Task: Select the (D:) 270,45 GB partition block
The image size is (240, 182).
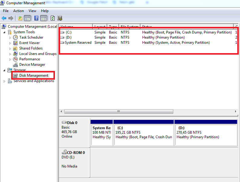Action: (206, 133)
